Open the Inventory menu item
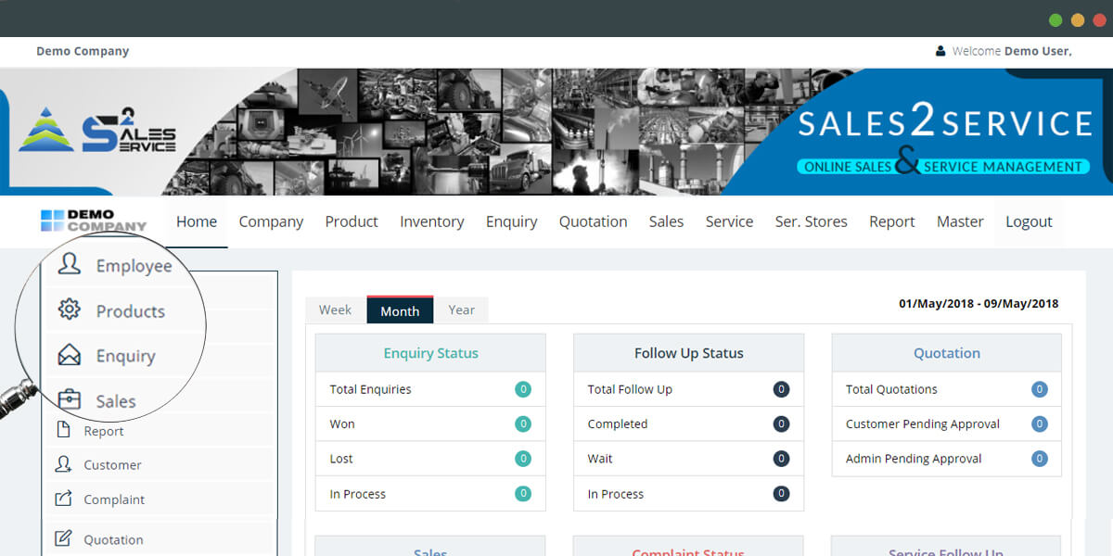 point(431,221)
